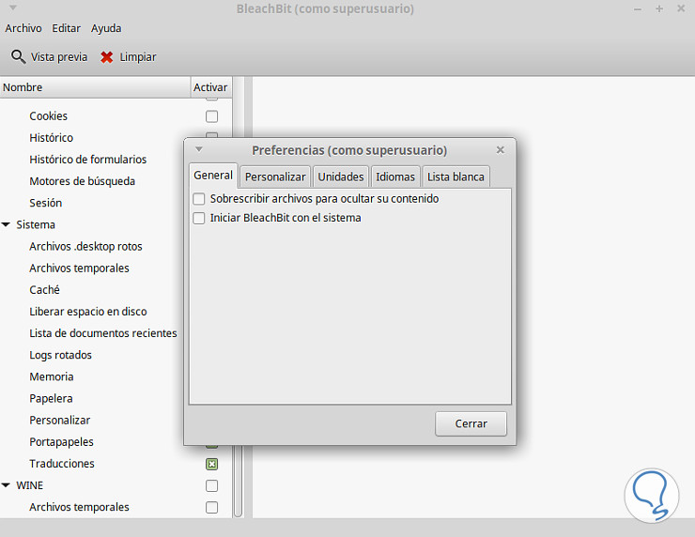Click the Vista previa toolbar label
Screen dimensions: 695x537
[x=59, y=57]
